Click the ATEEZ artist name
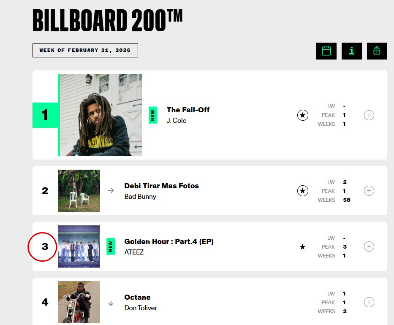Viewport: 394px width, 325px height. (x=134, y=252)
